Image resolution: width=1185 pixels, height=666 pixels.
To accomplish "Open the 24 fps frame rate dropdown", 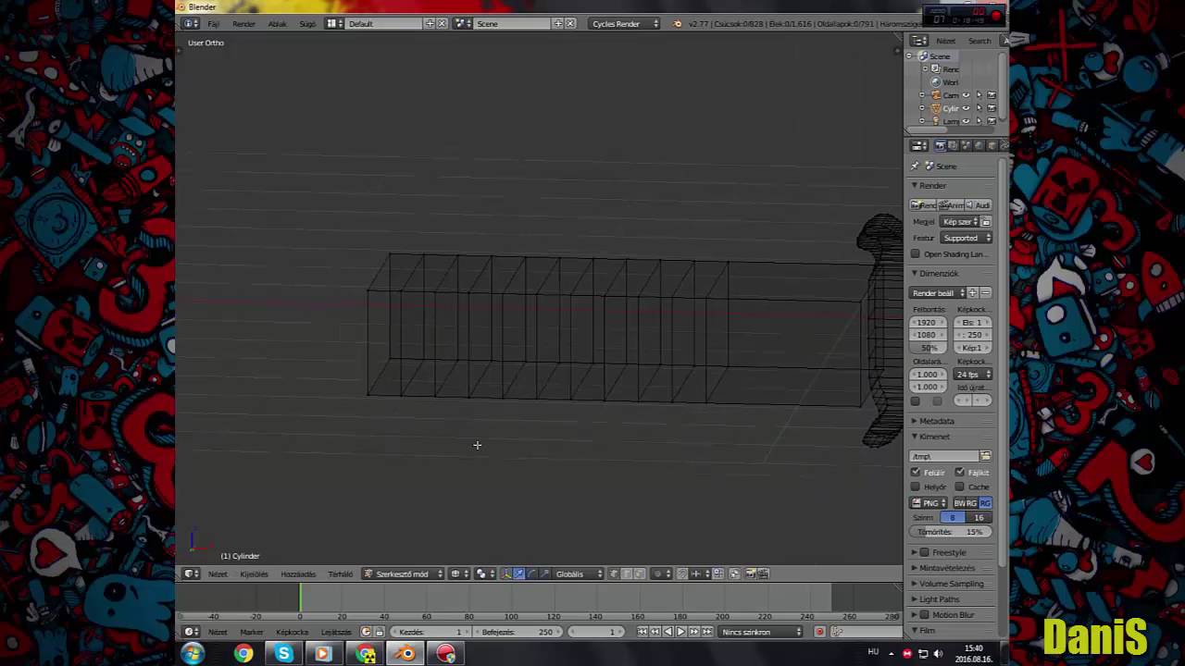I will (973, 375).
